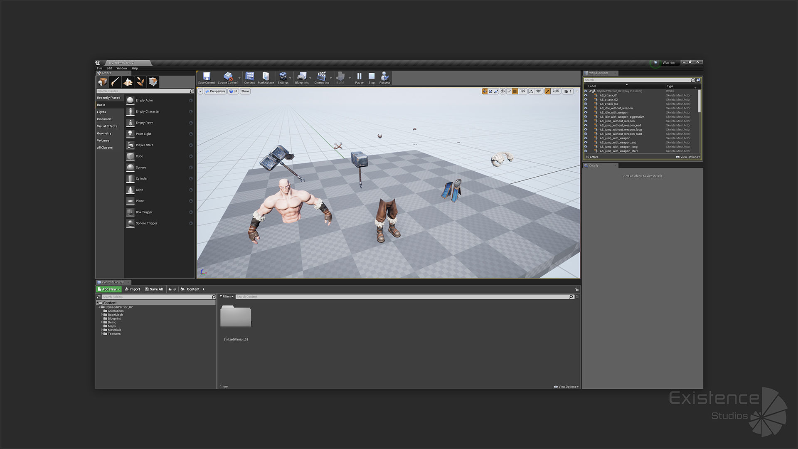Viewport: 798px width, 449px height.
Task: Click the Cinematics clapperboard icon
Action: pyautogui.click(x=321, y=77)
